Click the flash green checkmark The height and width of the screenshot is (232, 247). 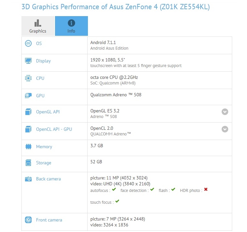tap(173, 190)
